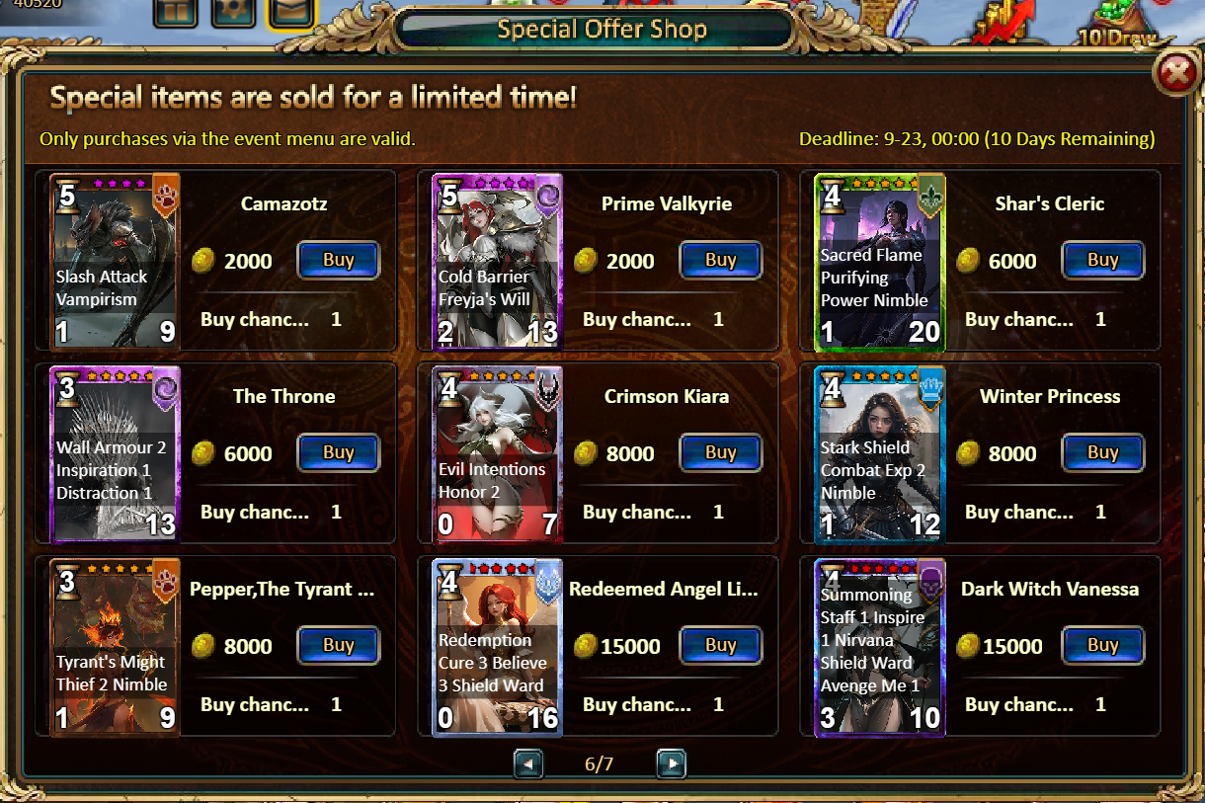View the Redeemed Angel card image
The image size is (1205, 803).
coord(498,647)
